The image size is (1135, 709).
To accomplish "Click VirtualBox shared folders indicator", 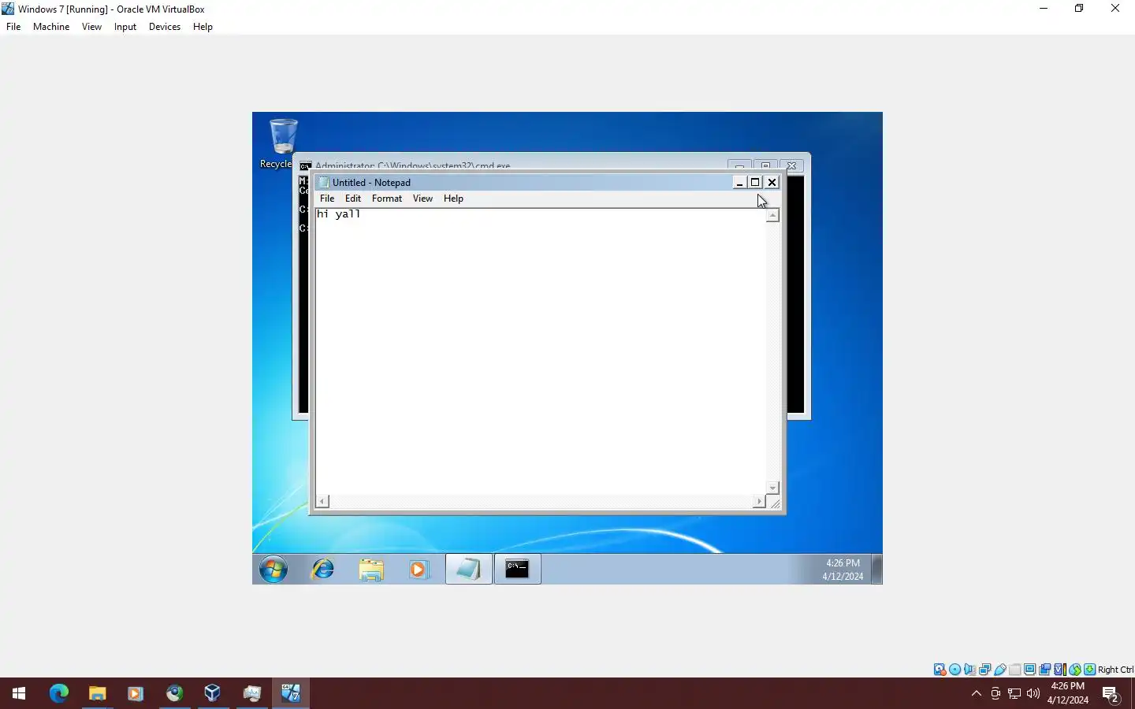I will coord(1014,670).
